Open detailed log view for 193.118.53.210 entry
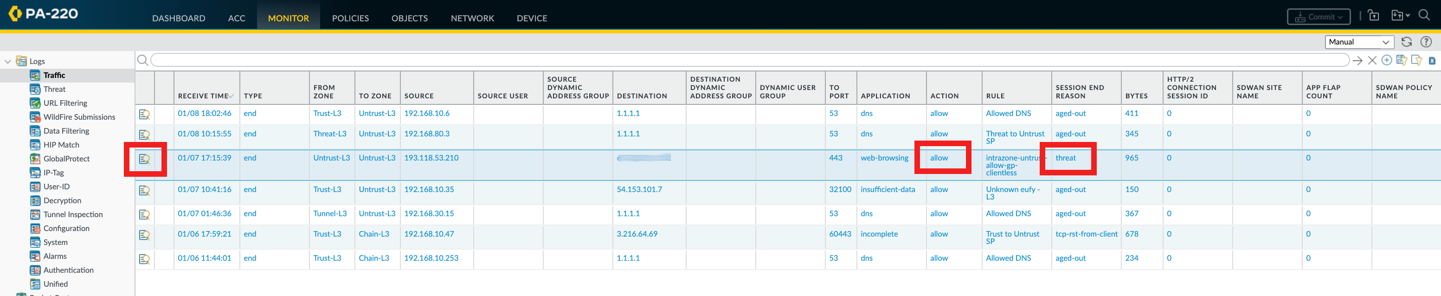Screen dimensions: 1441x296 click(x=144, y=159)
